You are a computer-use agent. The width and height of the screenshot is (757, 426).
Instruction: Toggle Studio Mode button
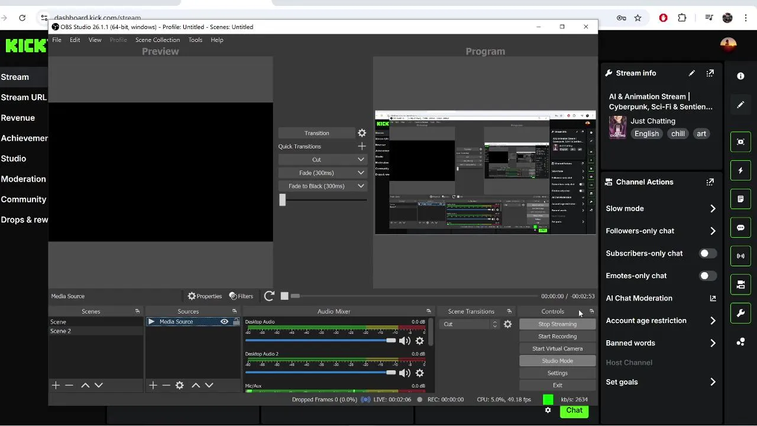coord(557,361)
